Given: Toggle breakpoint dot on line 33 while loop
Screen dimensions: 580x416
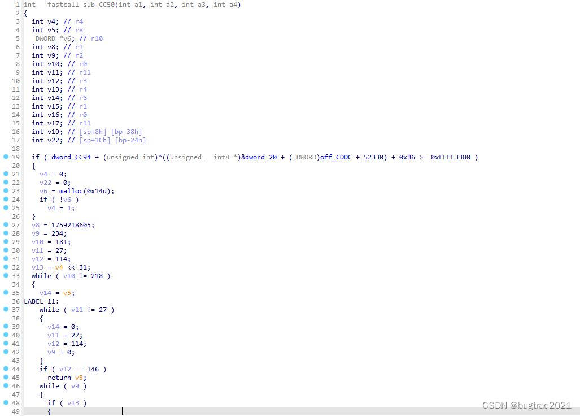Looking at the screenshot, I should click(6, 276).
